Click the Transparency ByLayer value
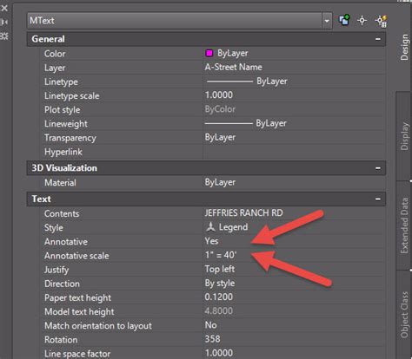412x359 pixels. point(220,137)
